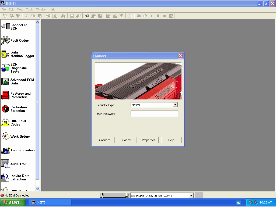Open the Fault Codes sidebar icon
Image resolution: width=276 pixels, height=207 pixels.
point(5,41)
